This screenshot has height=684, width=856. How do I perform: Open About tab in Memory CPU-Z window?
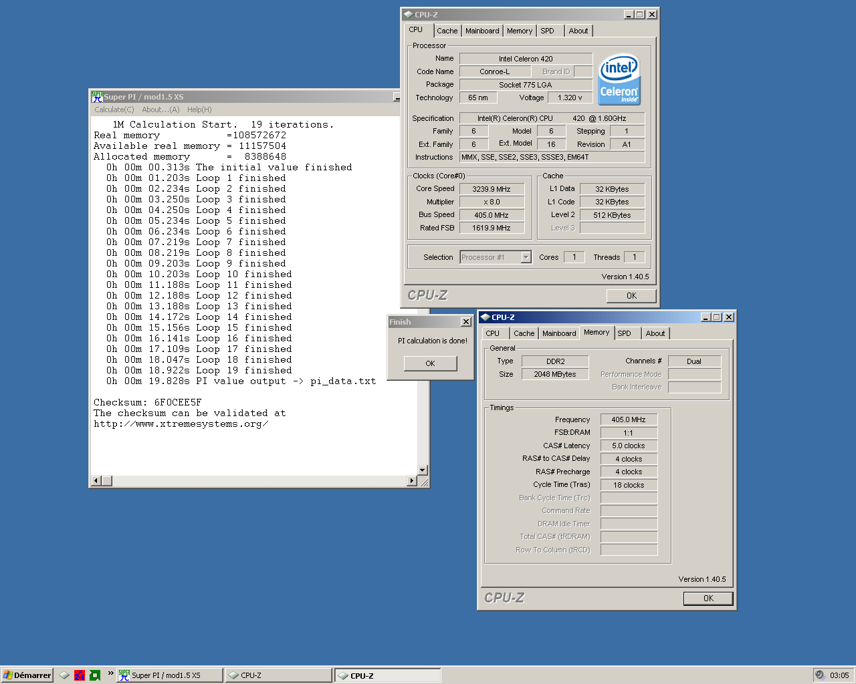click(x=655, y=333)
